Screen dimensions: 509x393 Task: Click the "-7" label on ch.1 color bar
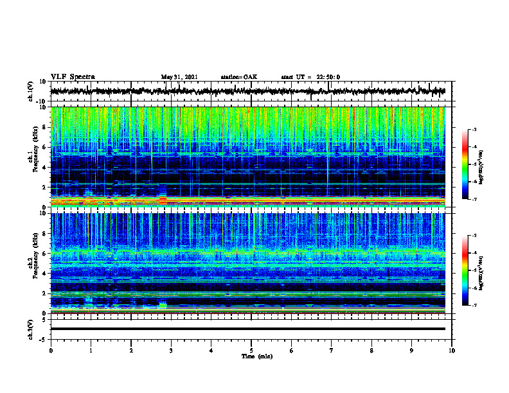click(474, 199)
